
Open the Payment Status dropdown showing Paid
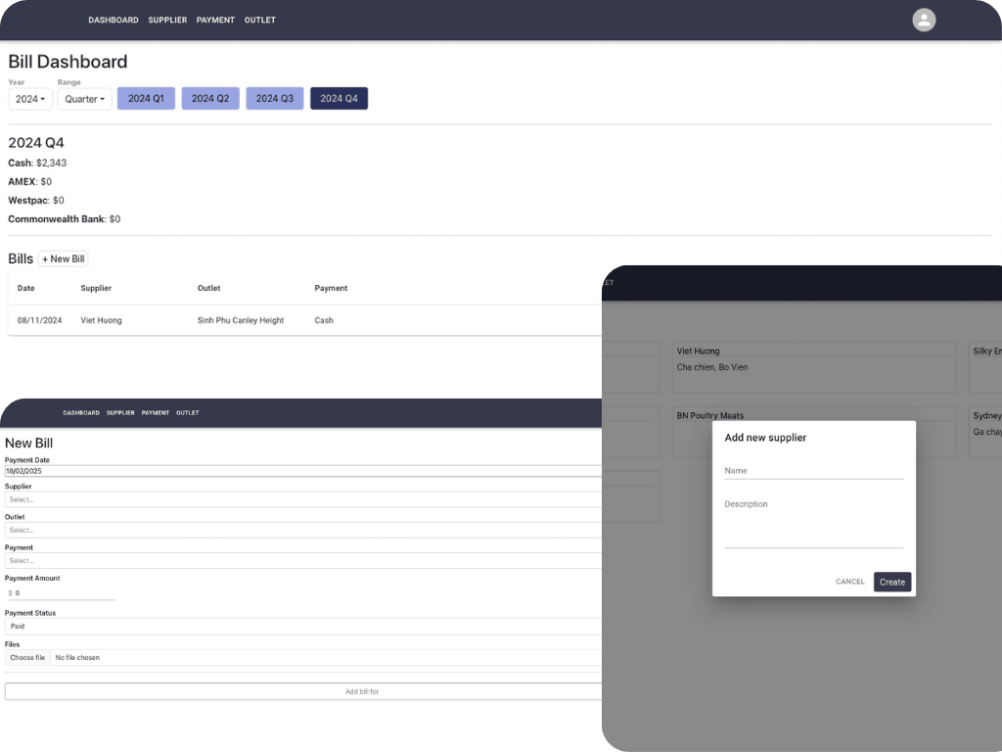click(x=294, y=626)
